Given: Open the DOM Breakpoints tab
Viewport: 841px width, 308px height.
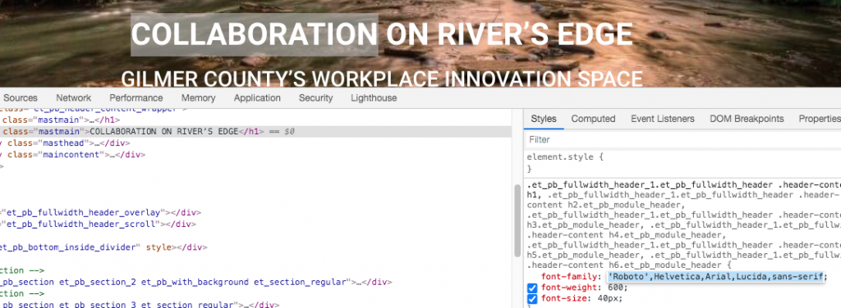Looking at the screenshot, I should (747, 119).
